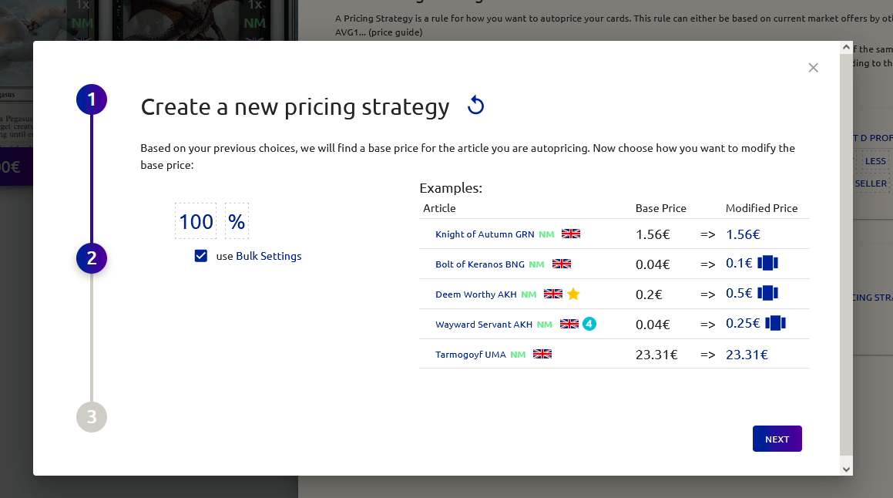Screen dimensions: 893x498
Task: Click the Article column header
Action: tap(439, 208)
